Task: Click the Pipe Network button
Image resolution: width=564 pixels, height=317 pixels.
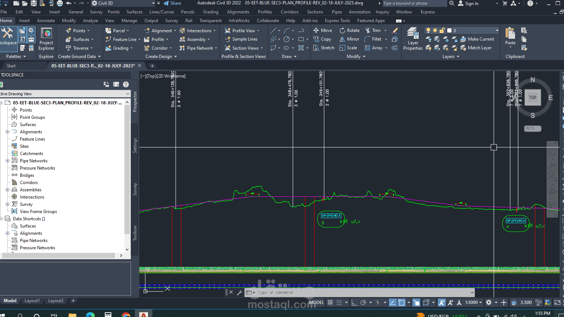Action: pos(198,48)
